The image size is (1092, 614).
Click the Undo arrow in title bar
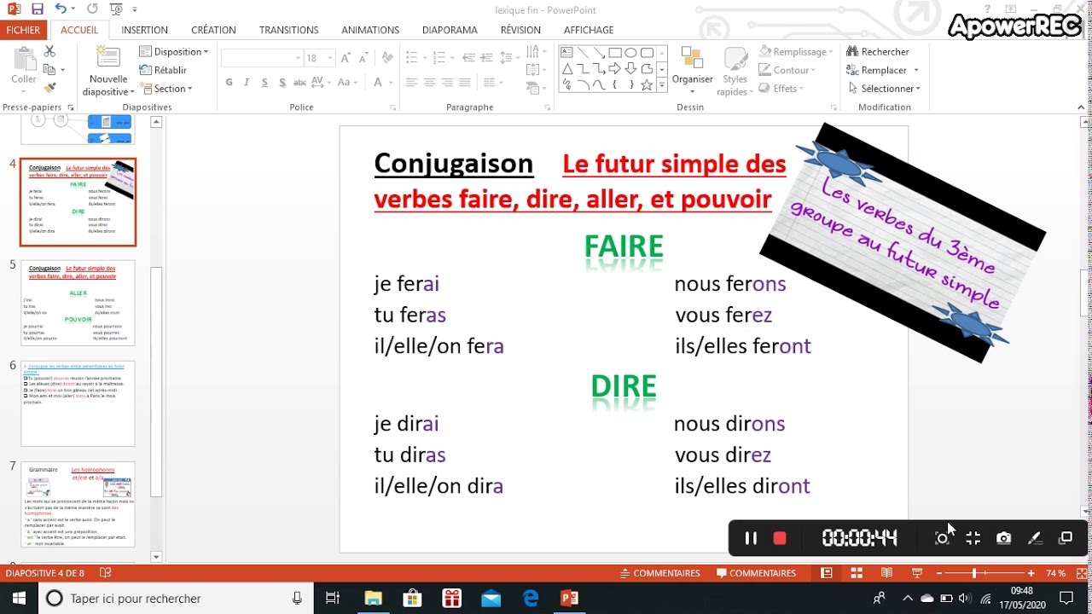61,9
